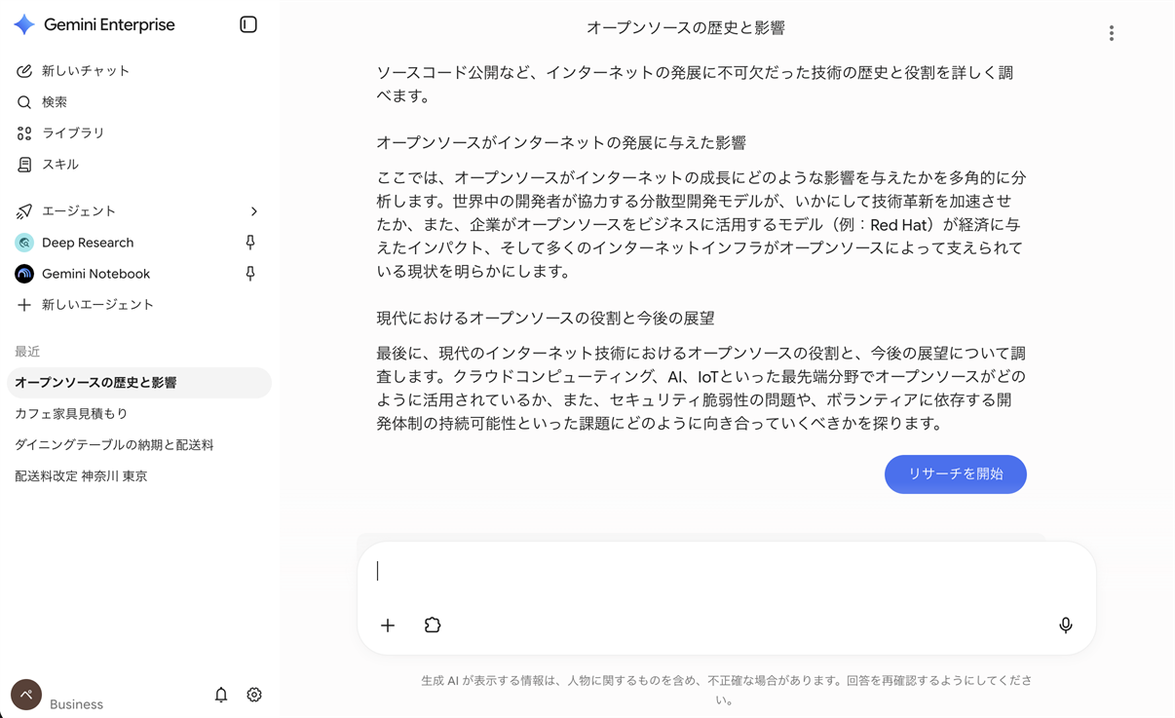Open chat オープンソースの歴史と影響 in recents
1175x718 pixels.
[x=138, y=383]
